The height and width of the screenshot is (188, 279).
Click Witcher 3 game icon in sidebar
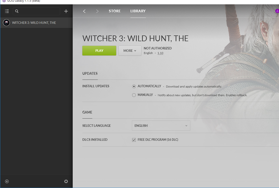click(x=6, y=23)
